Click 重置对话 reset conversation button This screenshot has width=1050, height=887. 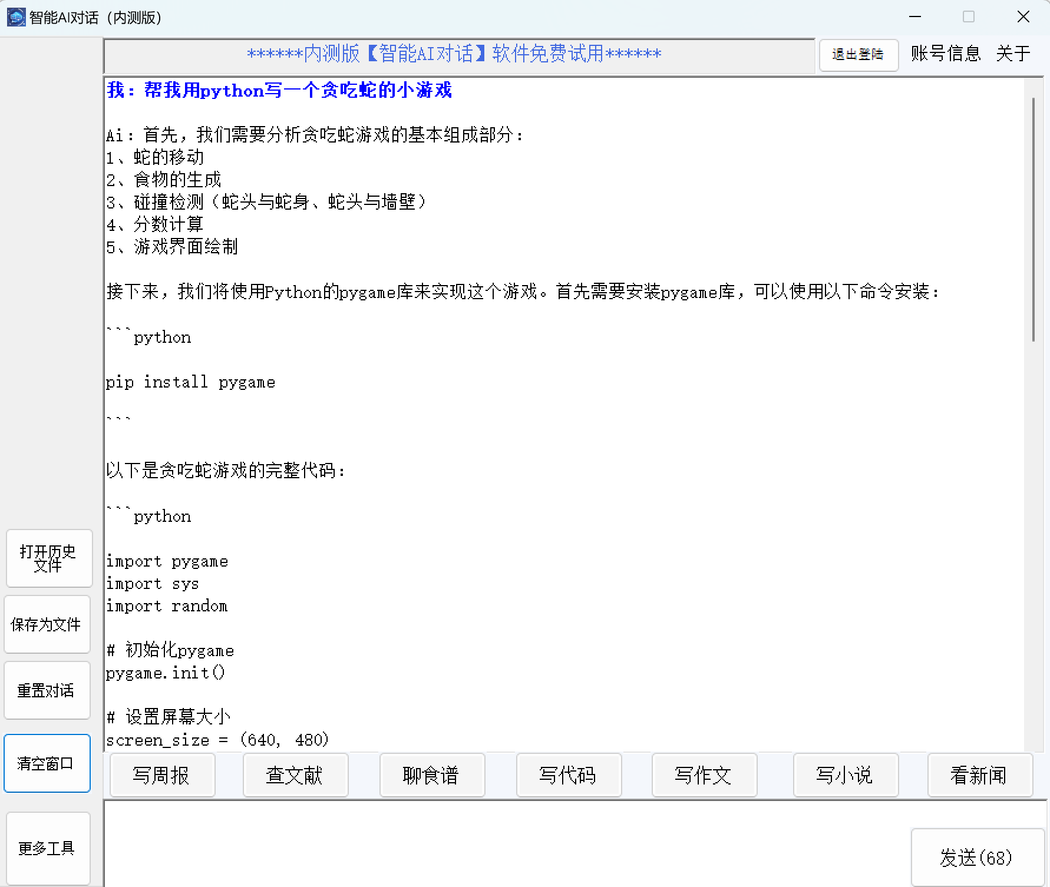(x=47, y=690)
